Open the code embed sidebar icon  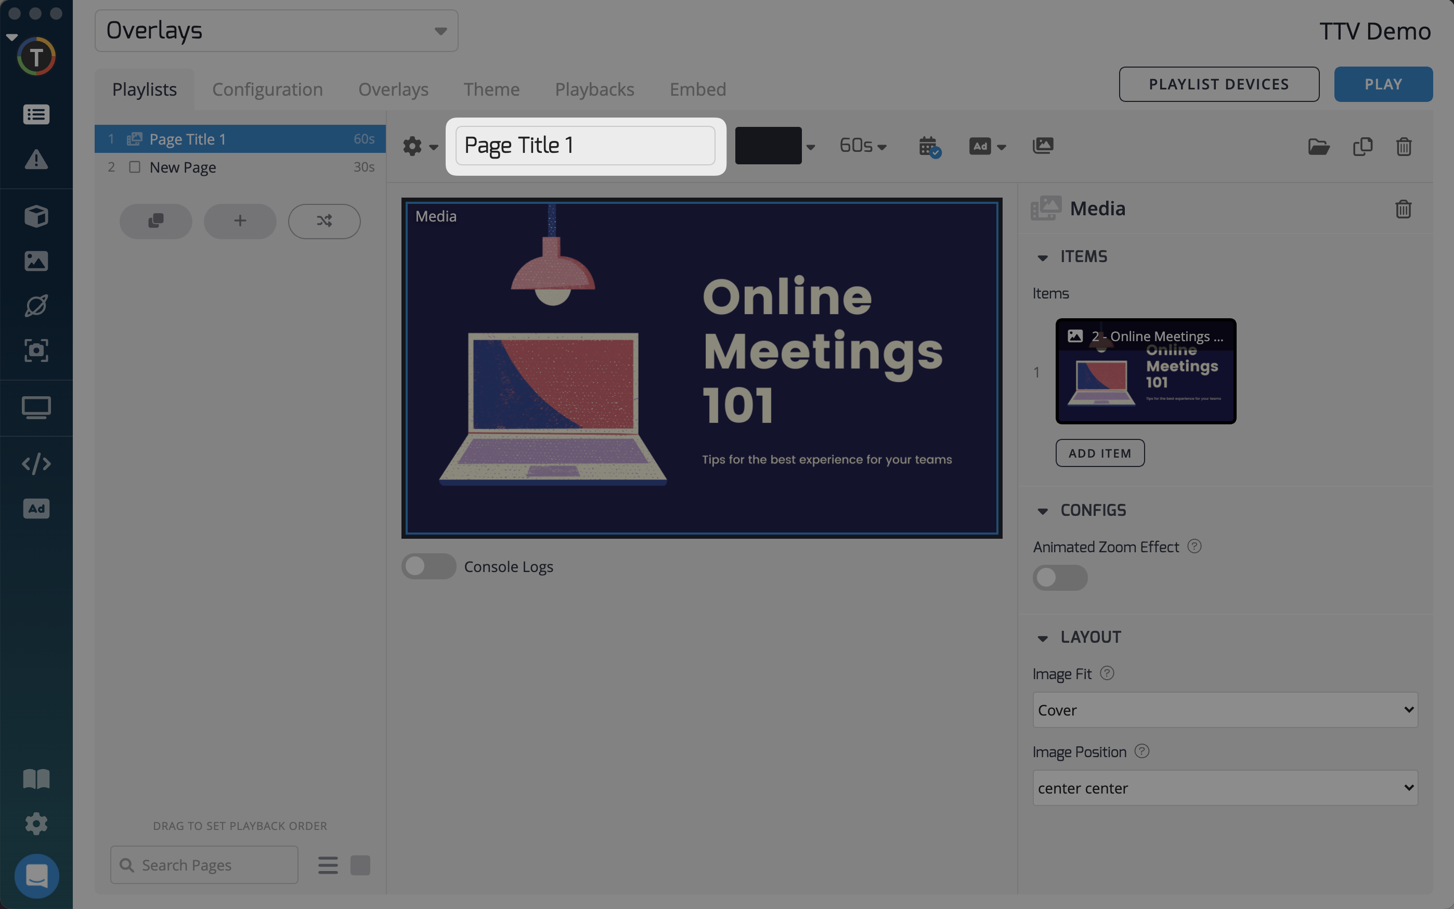[36, 463]
